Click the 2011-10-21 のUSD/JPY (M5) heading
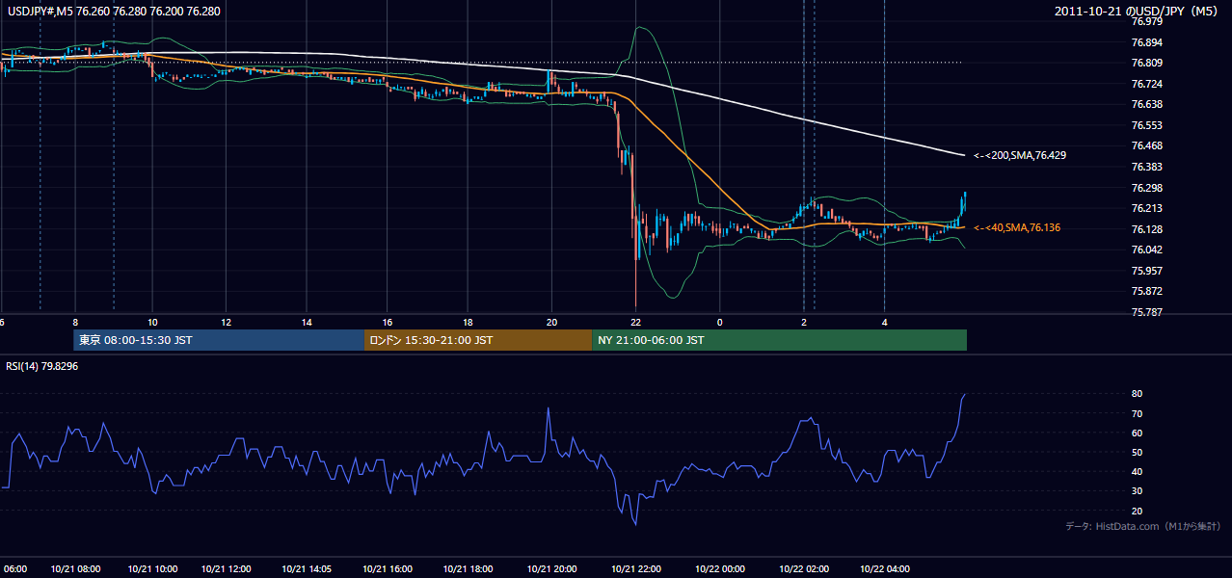Viewport: 1232px width, 578px height. (1137, 11)
